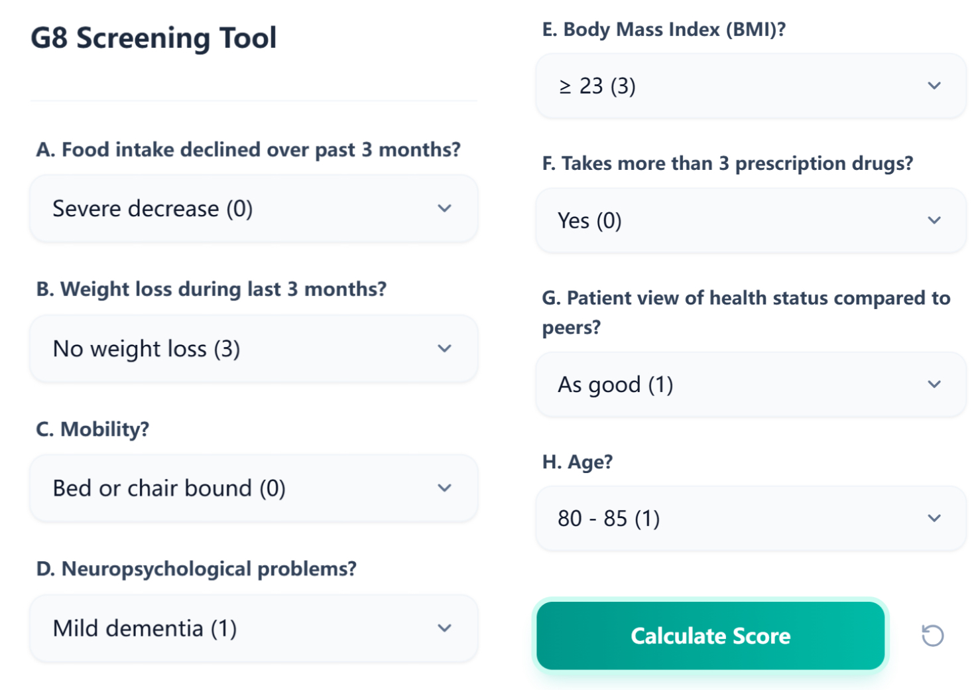
Task: Open the Neuropsychological problems dropdown
Action: [x=253, y=628]
